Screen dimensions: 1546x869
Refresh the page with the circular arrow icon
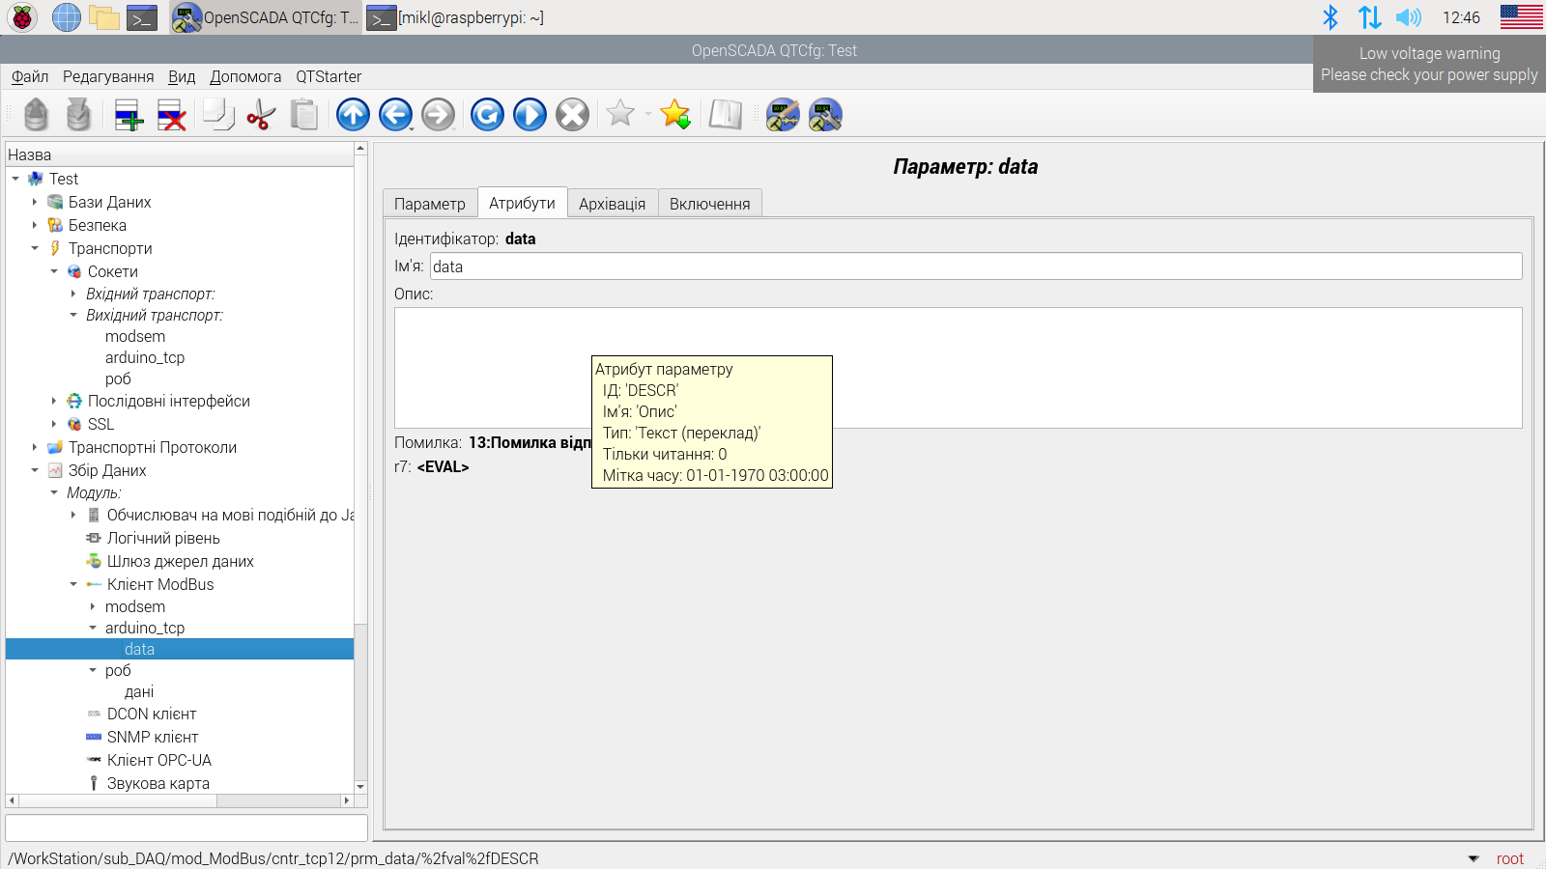click(x=487, y=115)
